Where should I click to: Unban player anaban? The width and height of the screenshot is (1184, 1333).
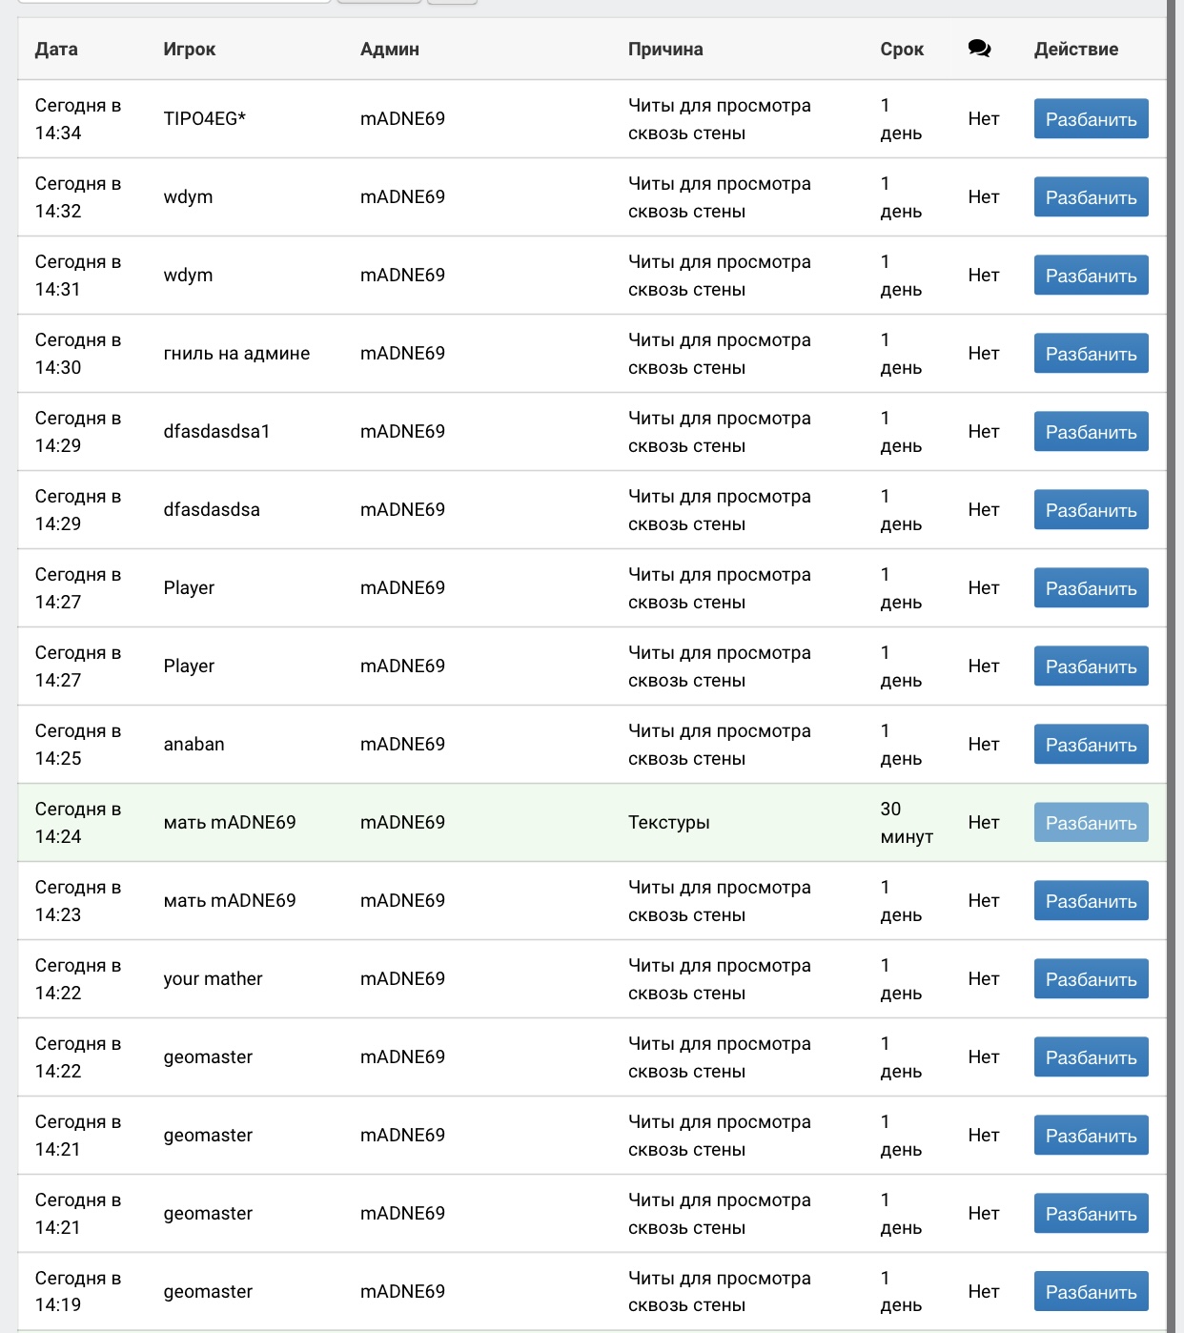coord(1091,745)
